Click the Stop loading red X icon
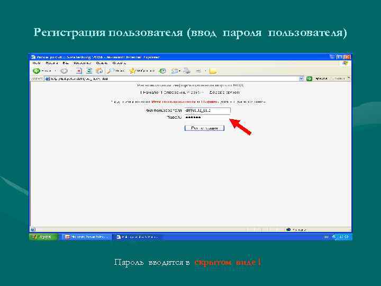This screenshot has height=286, width=381. (x=79, y=71)
